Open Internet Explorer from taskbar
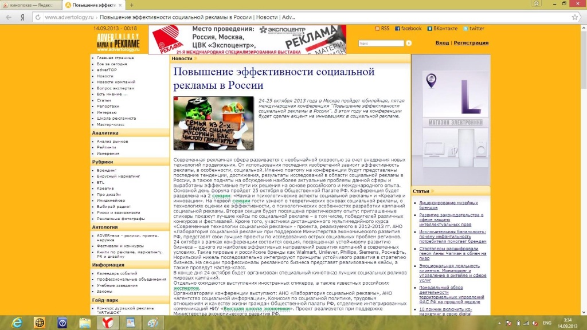The image size is (587, 330). (x=17, y=323)
